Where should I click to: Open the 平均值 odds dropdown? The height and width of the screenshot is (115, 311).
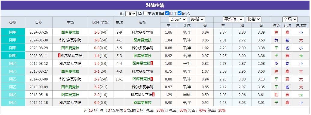click(x=233, y=19)
